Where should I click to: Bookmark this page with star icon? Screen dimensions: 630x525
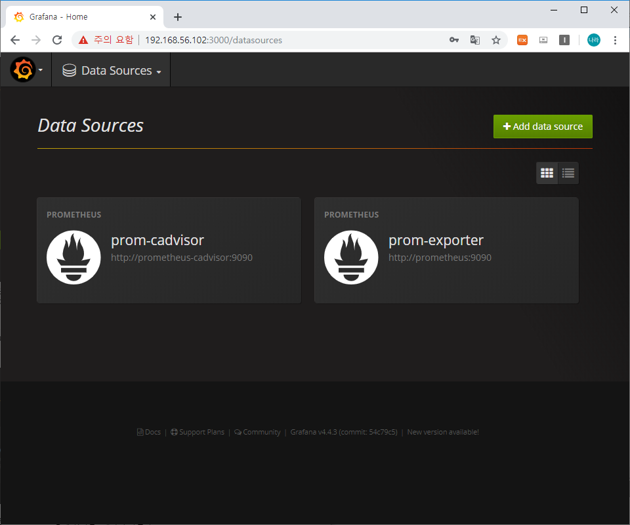click(496, 40)
